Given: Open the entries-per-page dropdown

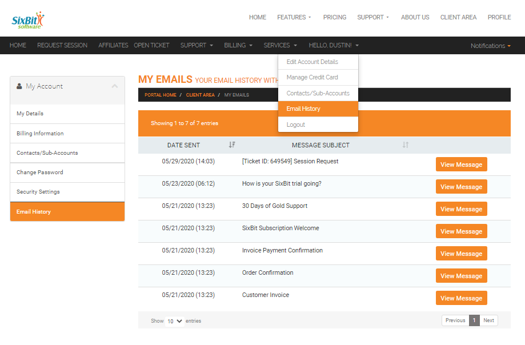Looking at the screenshot, I should 175,321.
